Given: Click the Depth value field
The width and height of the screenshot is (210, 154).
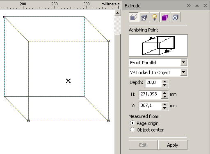Looking at the screenshot, I should pyautogui.click(x=153, y=83).
